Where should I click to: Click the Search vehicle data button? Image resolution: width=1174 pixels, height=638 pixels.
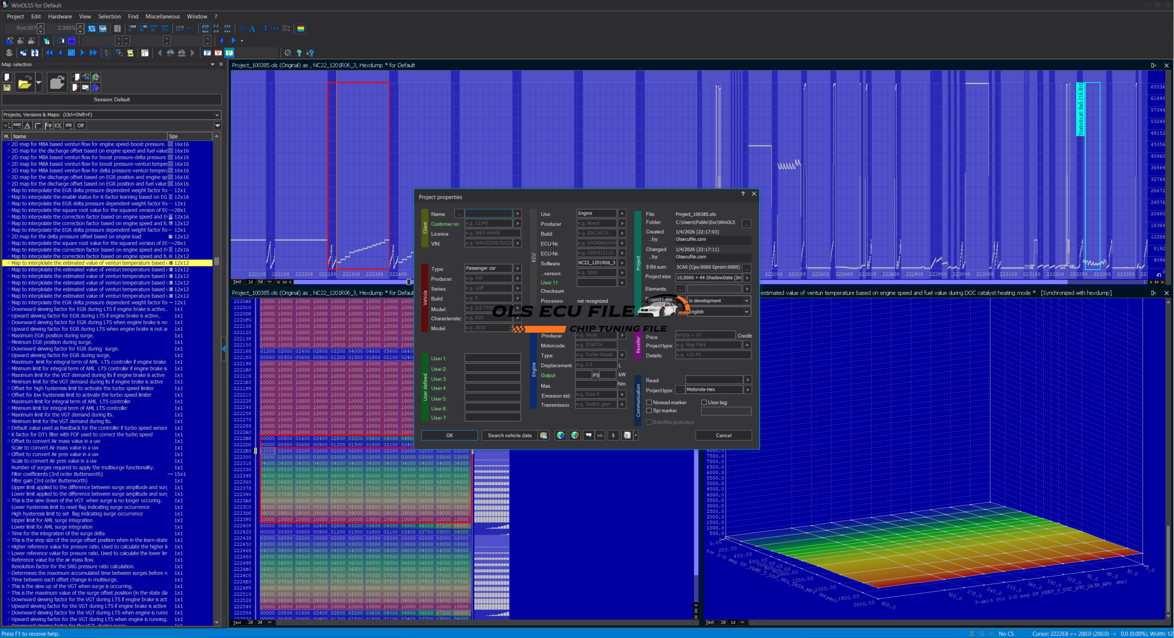[509, 435]
